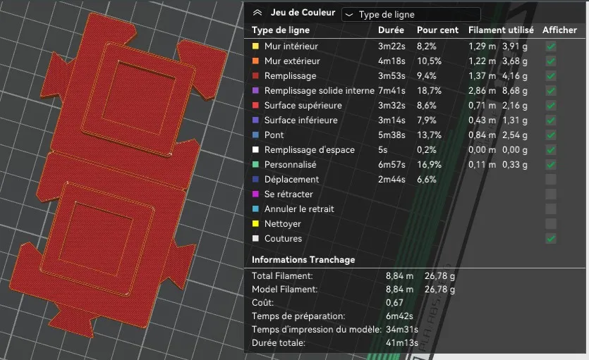Toggle Remplissage d'espace display checkbox
The width and height of the screenshot is (589, 360).
pyautogui.click(x=551, y=150)
